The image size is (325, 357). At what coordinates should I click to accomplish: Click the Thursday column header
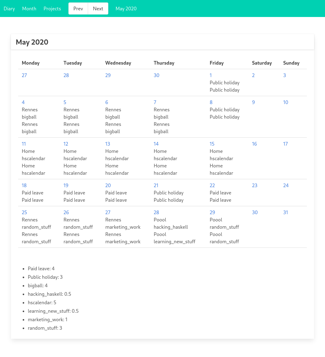(164, 63)
